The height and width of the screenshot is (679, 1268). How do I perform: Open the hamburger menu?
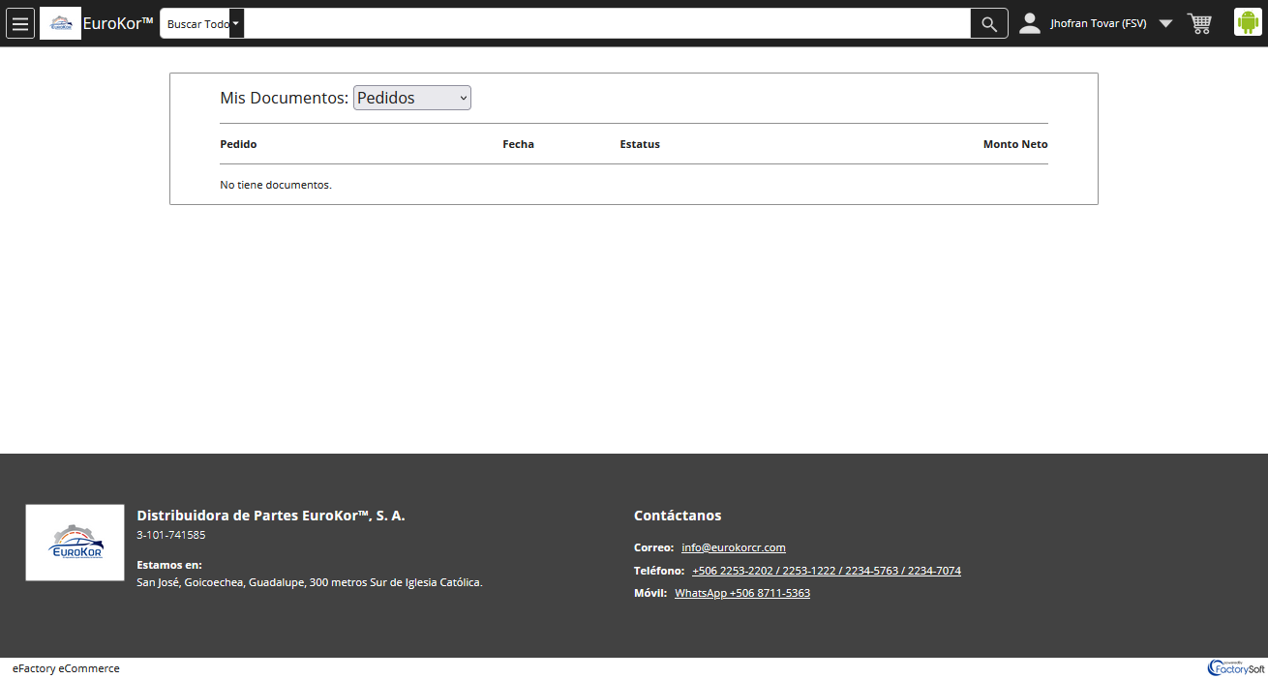click(x=20, y=23)
